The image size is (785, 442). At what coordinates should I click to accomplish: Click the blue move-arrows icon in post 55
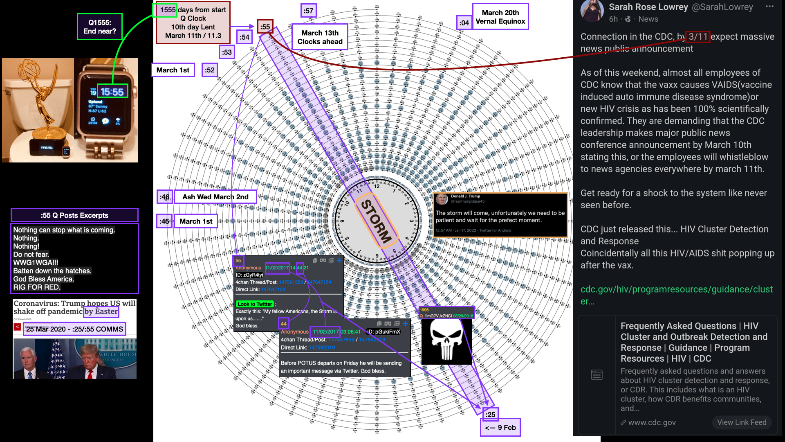pos(339,260)
